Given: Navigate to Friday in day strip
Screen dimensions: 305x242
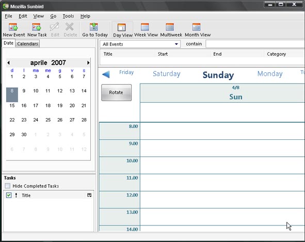Looking at the screenshot, I should [x=126, y=72].
